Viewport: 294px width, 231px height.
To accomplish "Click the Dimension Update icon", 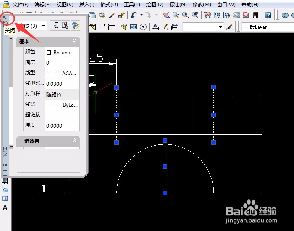I will [175, 27].
